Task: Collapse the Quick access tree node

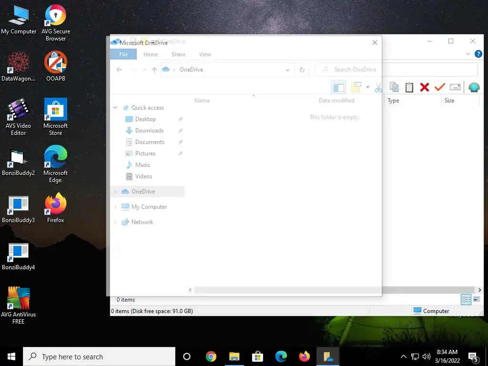Action: [115, 108]
